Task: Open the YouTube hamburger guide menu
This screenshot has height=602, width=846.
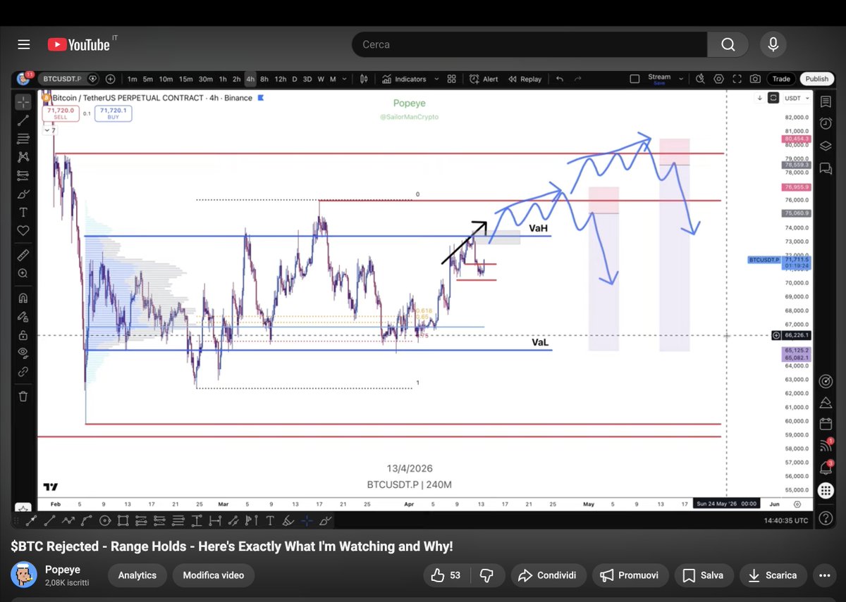Action: pyautogui.click(x=24, y=44)
